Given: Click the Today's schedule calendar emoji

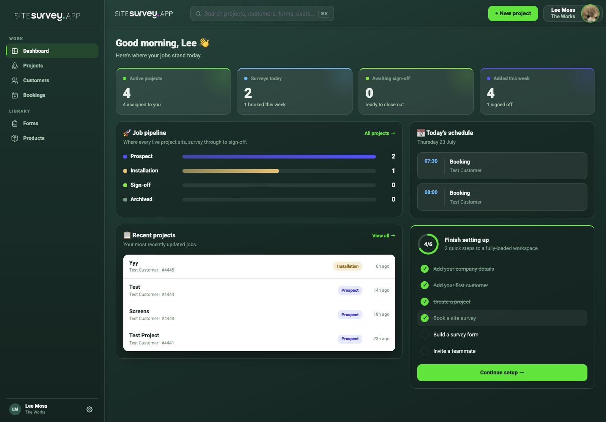Looking at the screenshot, I should [421, 133].
